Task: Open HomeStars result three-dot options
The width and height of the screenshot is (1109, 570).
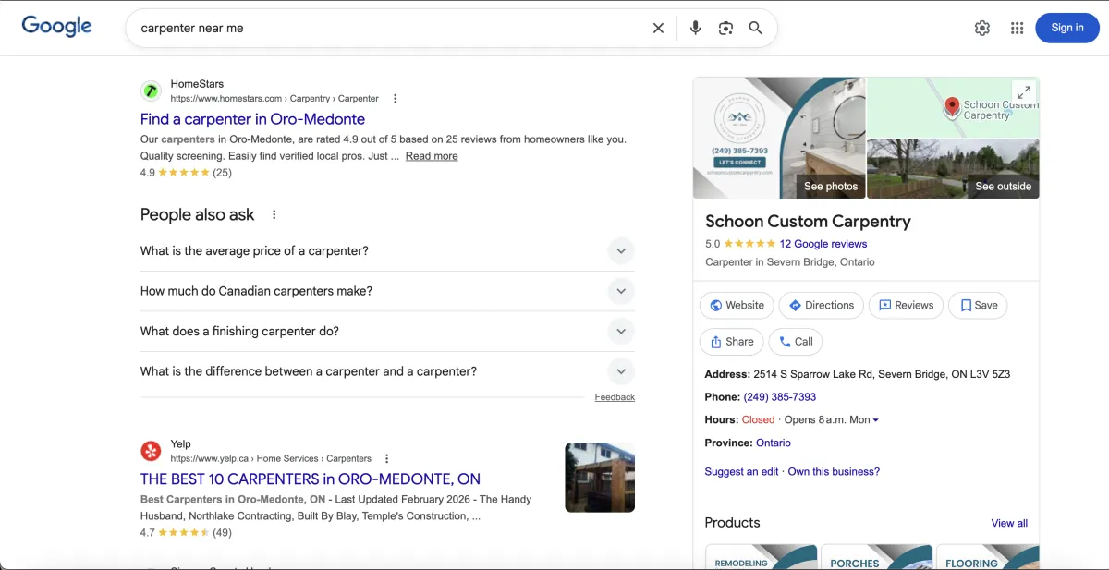Action: [x=396, y=99]
